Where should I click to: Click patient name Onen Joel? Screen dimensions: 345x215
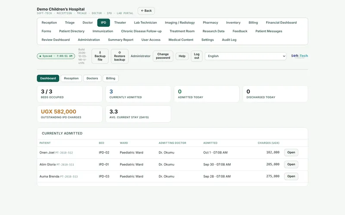pyautogui.click(x=47, y=153)
